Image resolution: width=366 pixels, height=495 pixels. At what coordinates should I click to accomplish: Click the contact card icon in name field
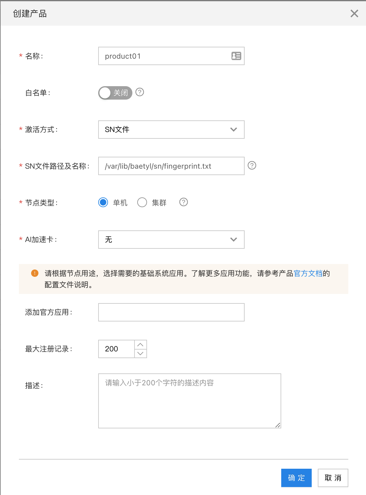click(236, 56)
